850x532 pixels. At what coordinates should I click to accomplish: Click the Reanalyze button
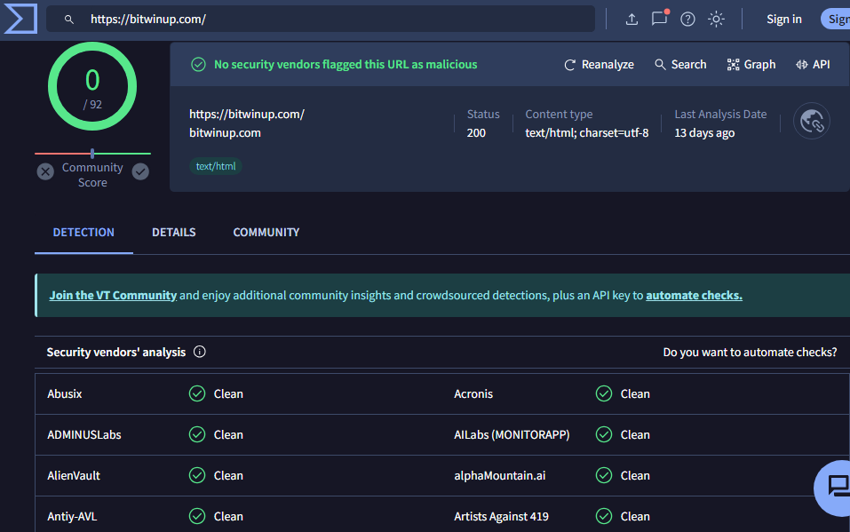(x=599, y=65)
